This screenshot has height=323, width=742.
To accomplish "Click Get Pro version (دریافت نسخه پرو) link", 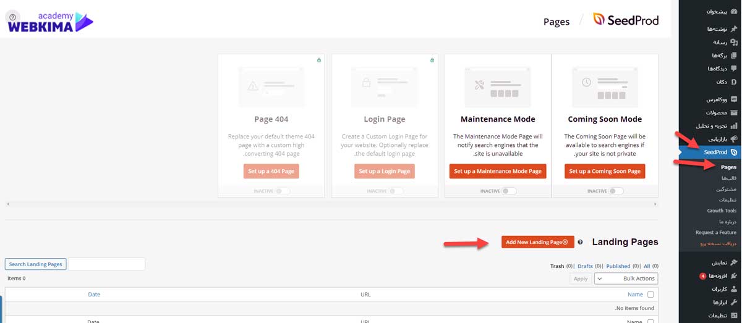I will [x=718, y=244].
